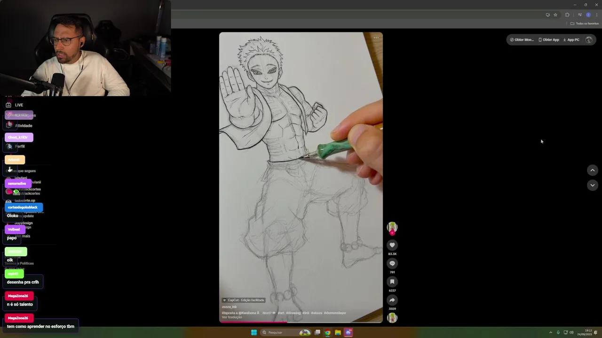Open File Explorer from the taskbar

338,332
